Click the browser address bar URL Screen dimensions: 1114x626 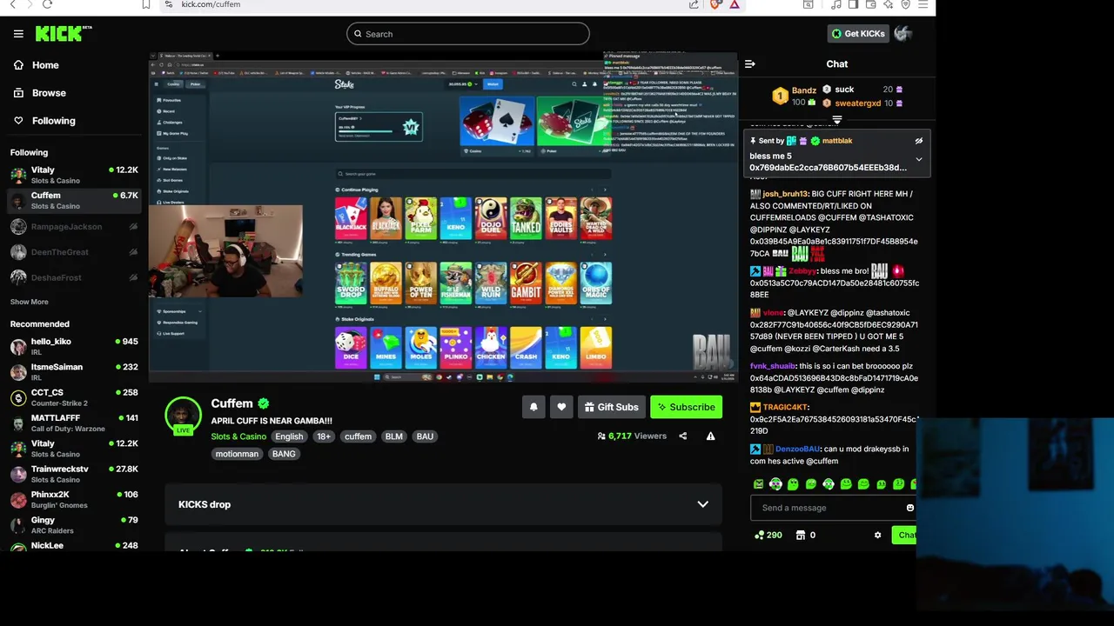[x=211, y=4]
